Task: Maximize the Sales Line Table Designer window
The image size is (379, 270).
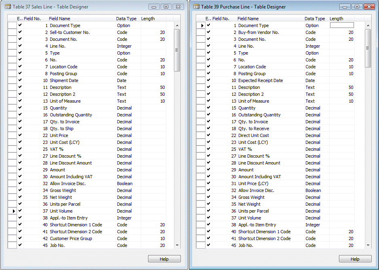Action: (166, 7)
